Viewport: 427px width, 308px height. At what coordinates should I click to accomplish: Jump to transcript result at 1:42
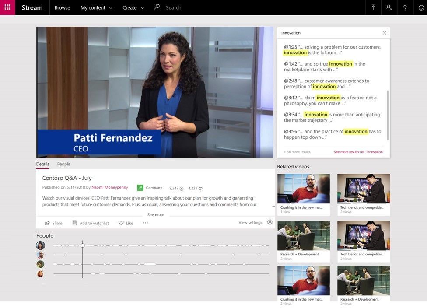pos(325,67)
